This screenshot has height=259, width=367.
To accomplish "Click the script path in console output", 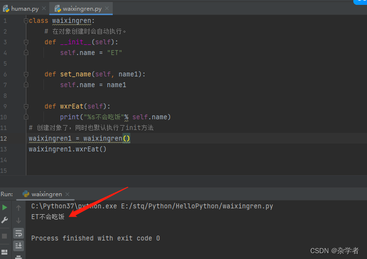I will tap(197, 206).
